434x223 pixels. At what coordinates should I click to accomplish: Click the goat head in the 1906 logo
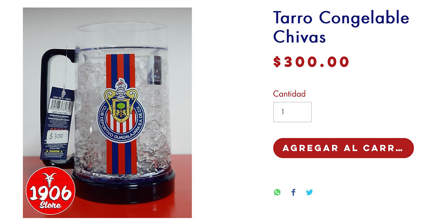(x=50, y=179)
